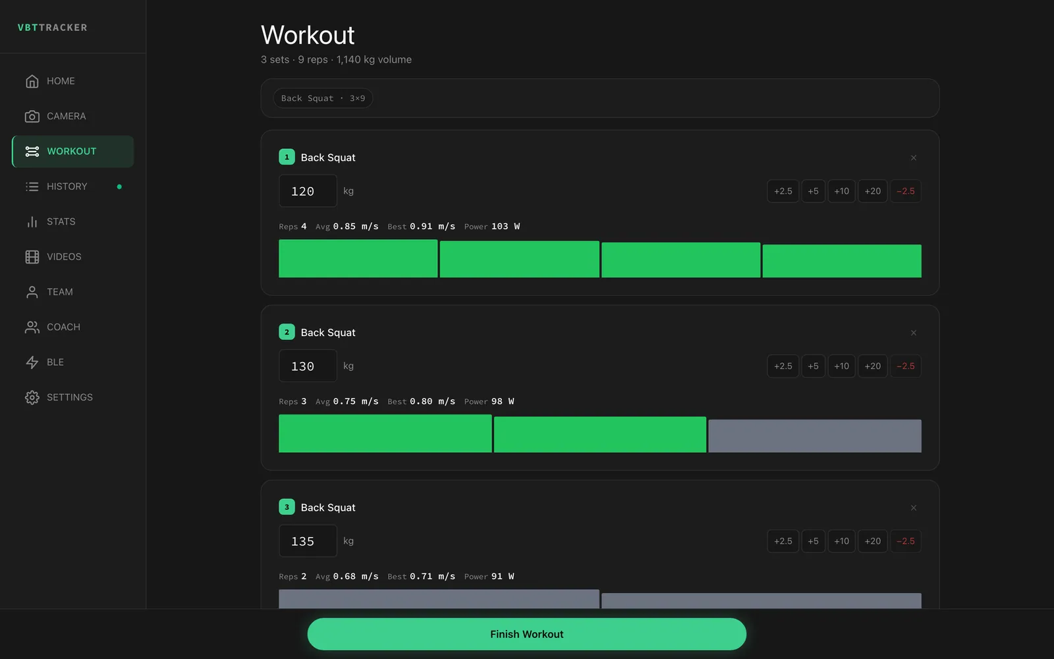Image resolution: width=1054 pixels, height=659 pixels.
Task: Subtract 2.5 kg from set 1 (120 kg)
Action: (906, 191)
